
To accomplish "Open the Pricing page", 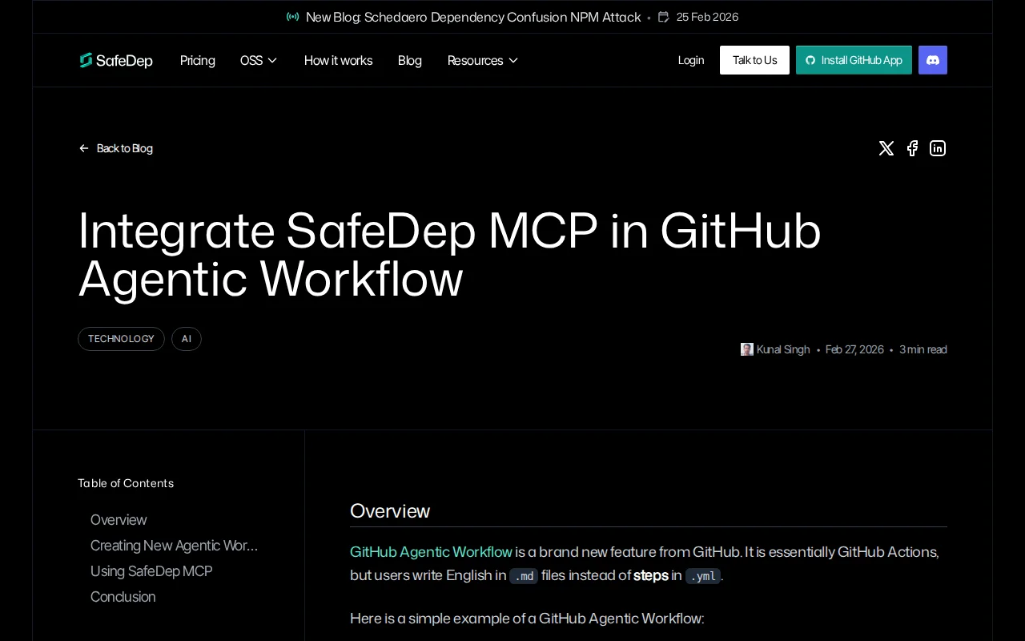I will pyautogui.click(x=198, y=60).
